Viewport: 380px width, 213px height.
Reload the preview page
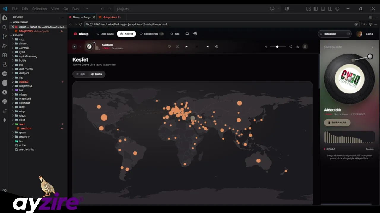tap(80, 24)
